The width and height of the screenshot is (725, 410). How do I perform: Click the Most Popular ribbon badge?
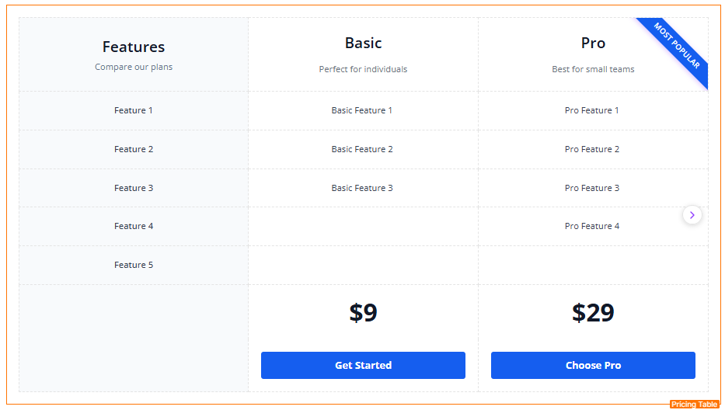pyautogui.click(x=677, y=46)
